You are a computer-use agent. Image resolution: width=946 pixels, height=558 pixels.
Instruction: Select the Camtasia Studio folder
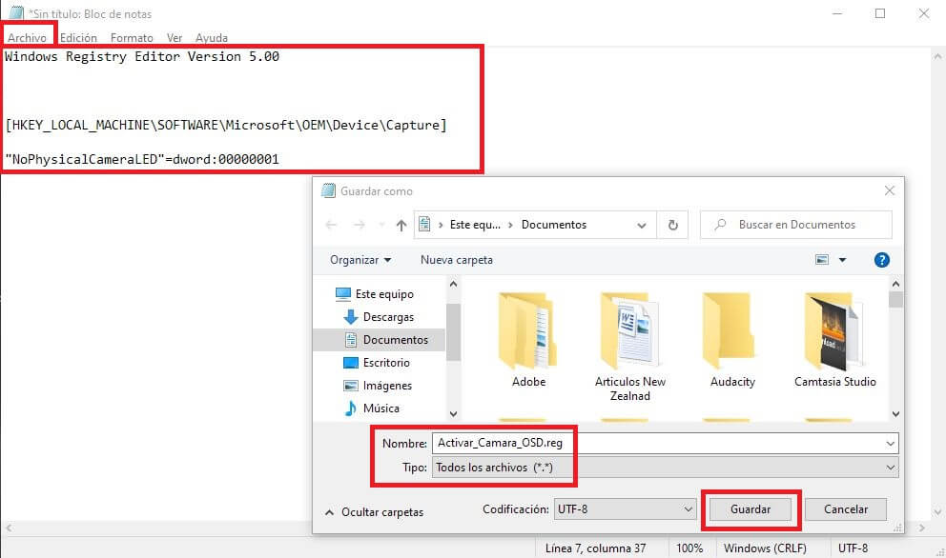click(x=835, y=341)
